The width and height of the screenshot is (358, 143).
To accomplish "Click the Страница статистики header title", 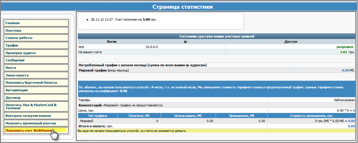I will (x=182, y=7).
